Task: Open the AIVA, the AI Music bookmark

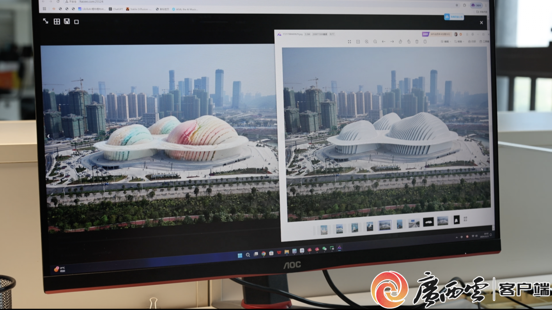Action: [x=184, y=9]
